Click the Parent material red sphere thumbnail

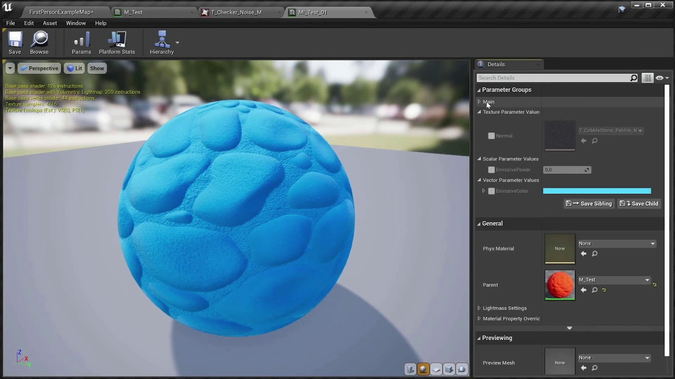click(560, 285)
